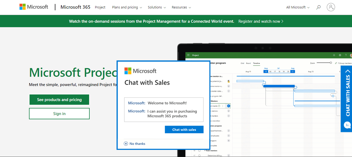
Task: Start the Chat with sales conversation
Action: 184,130
